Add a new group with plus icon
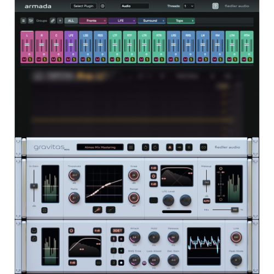Viewport: 274px width, 274px height. coord(60,21)
